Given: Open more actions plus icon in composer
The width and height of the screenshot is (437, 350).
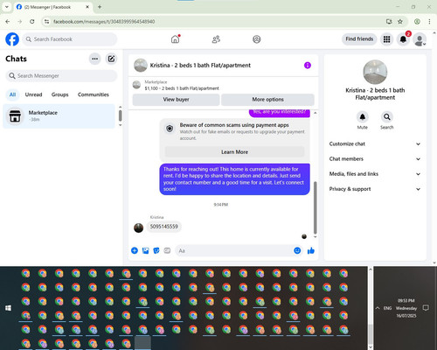Looking at the screenshot, I should pos(135,250).
